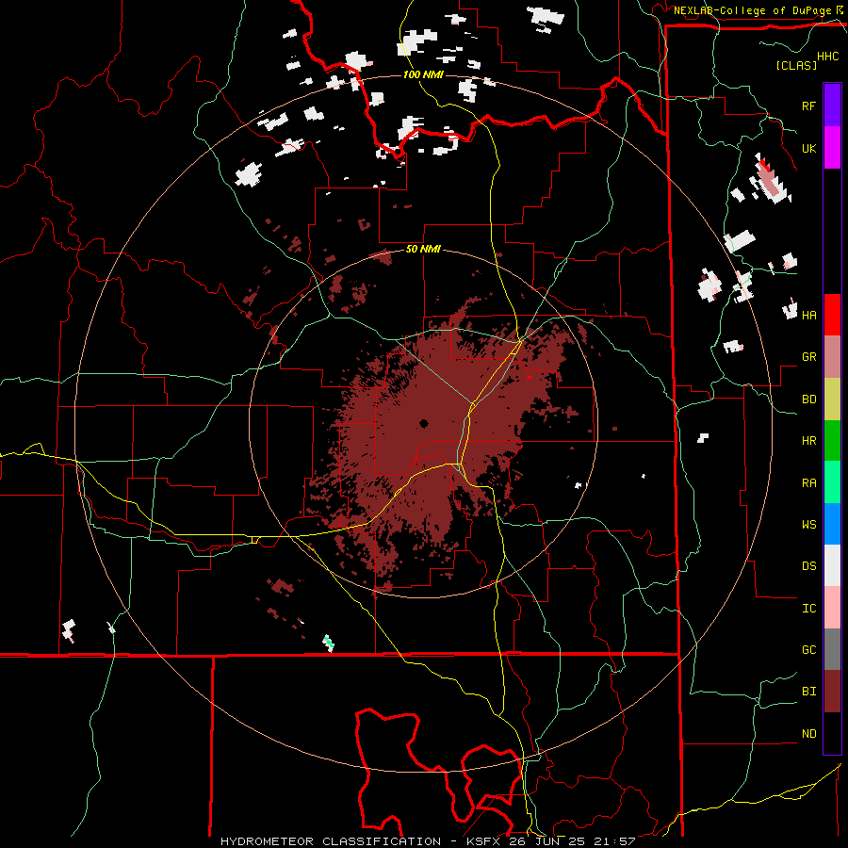The width and height of the screenshot is (848, 848).
Task: Click the UK legend label
Action: coord(808,148)
